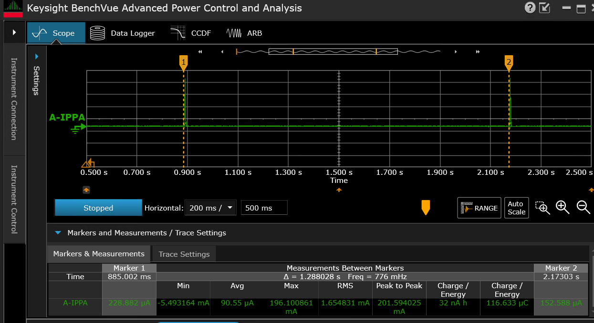Image resolution: width=594 pixels, height=323 pixels.
Task: Click the waveform overview navigation slider
Action: click(x=333, y=51)
